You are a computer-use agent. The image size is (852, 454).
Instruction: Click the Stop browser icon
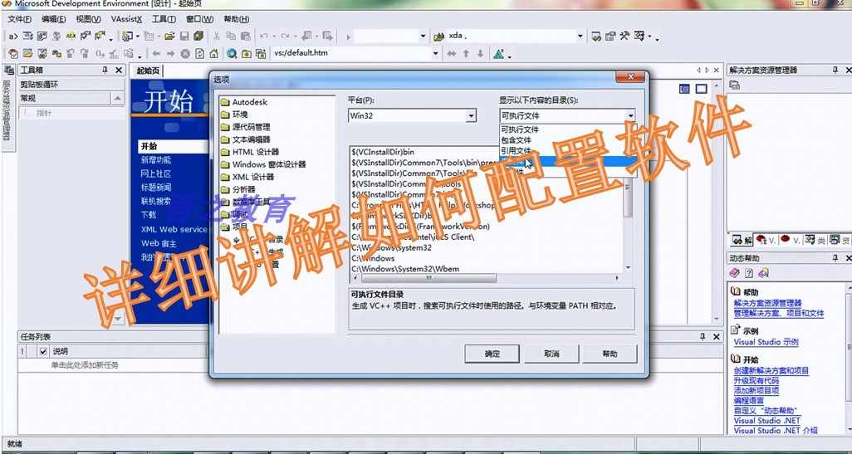(185, 53)
